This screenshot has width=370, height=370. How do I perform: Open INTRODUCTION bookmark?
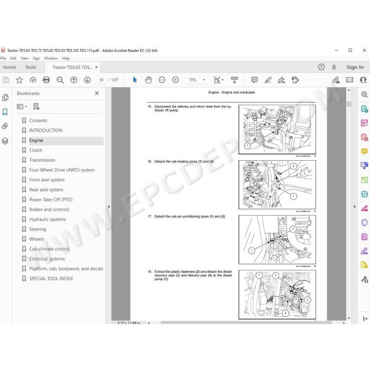coord(46,131)
